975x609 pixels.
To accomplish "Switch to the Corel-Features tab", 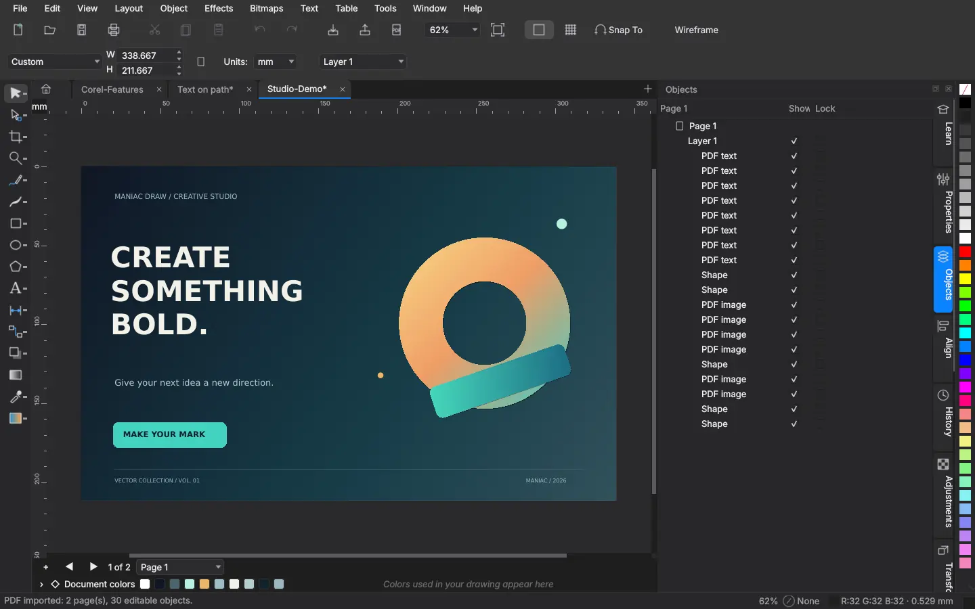I will click(x=112, y=89).
